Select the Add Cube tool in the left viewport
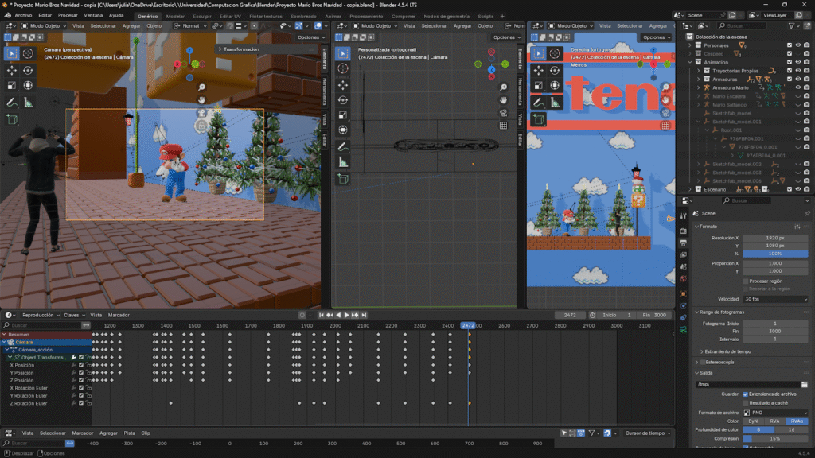815x458 pixels. point(12,119)
